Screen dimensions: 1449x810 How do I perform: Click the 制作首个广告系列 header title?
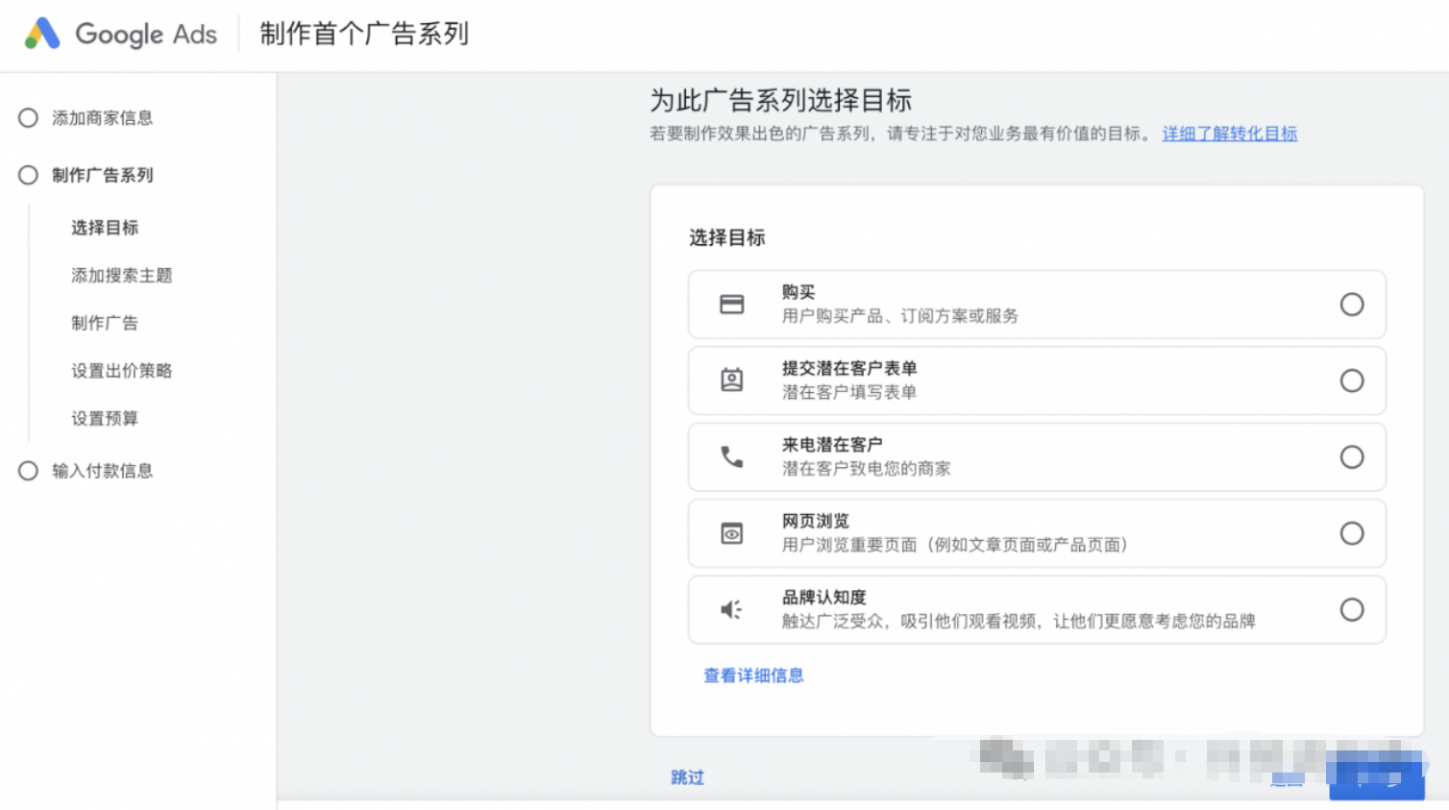coord(364,34)
